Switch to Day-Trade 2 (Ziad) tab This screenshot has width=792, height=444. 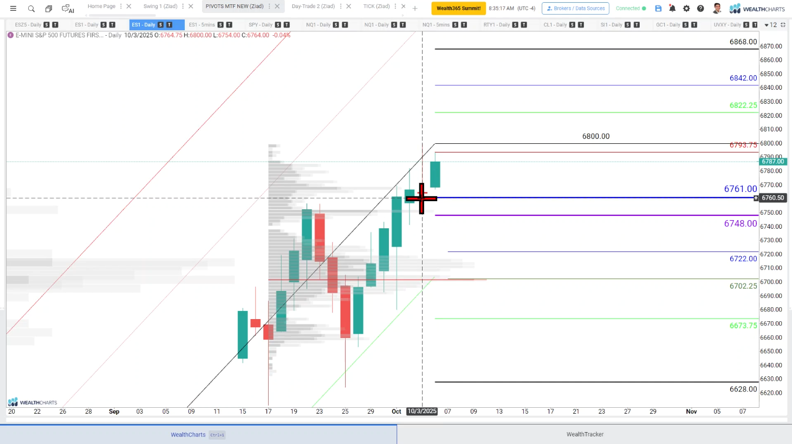tap(313, 6)
